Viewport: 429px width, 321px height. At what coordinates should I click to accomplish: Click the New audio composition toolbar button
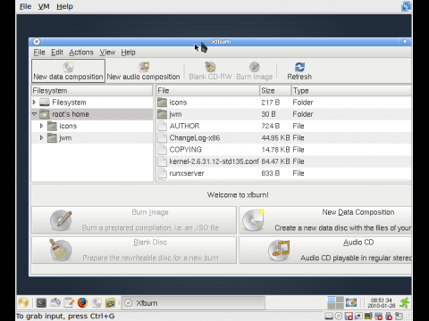point(143,70)
